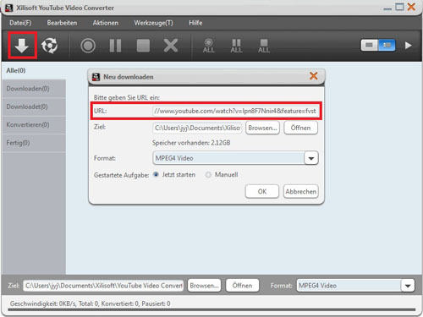423x317 pixels.
Task: Click Öffnen button in the dialog
Action: coord(300,128)
